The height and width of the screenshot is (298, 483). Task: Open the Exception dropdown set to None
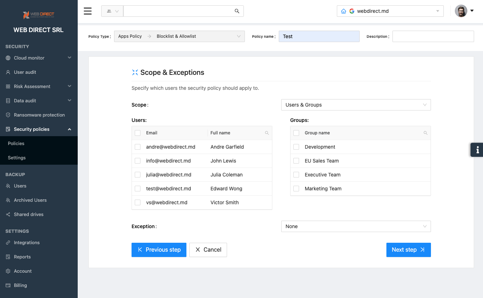coord(356,226)
